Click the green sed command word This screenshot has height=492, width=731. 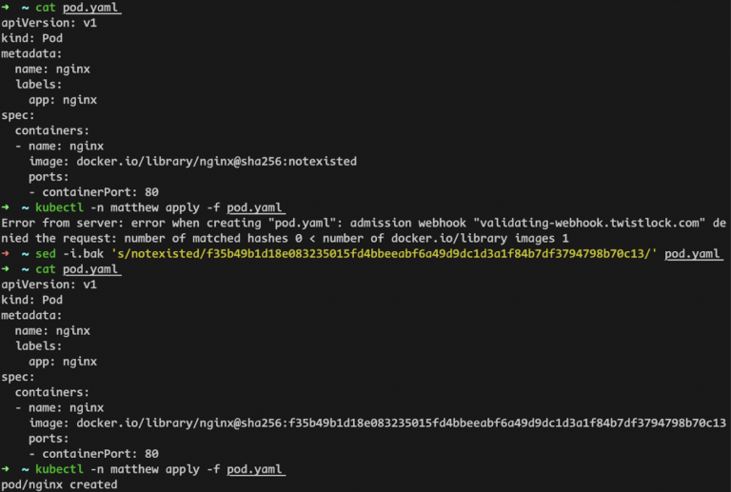pos(46,253)
